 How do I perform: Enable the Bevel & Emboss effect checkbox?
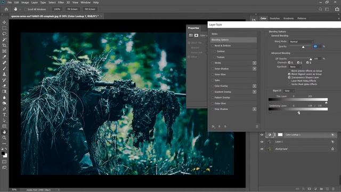[x=213, y=46]
